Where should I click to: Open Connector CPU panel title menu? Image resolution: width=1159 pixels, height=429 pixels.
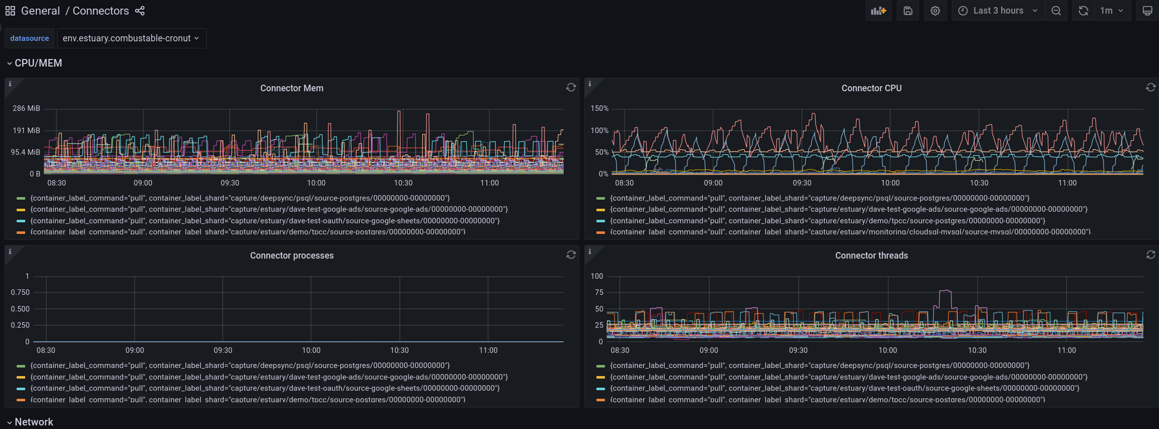871,88
